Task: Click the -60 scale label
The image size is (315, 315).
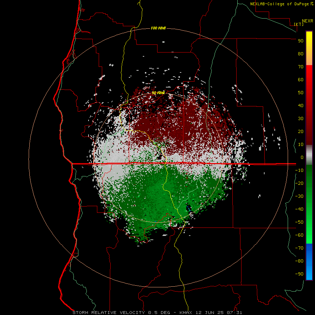Action: point(299,235)
